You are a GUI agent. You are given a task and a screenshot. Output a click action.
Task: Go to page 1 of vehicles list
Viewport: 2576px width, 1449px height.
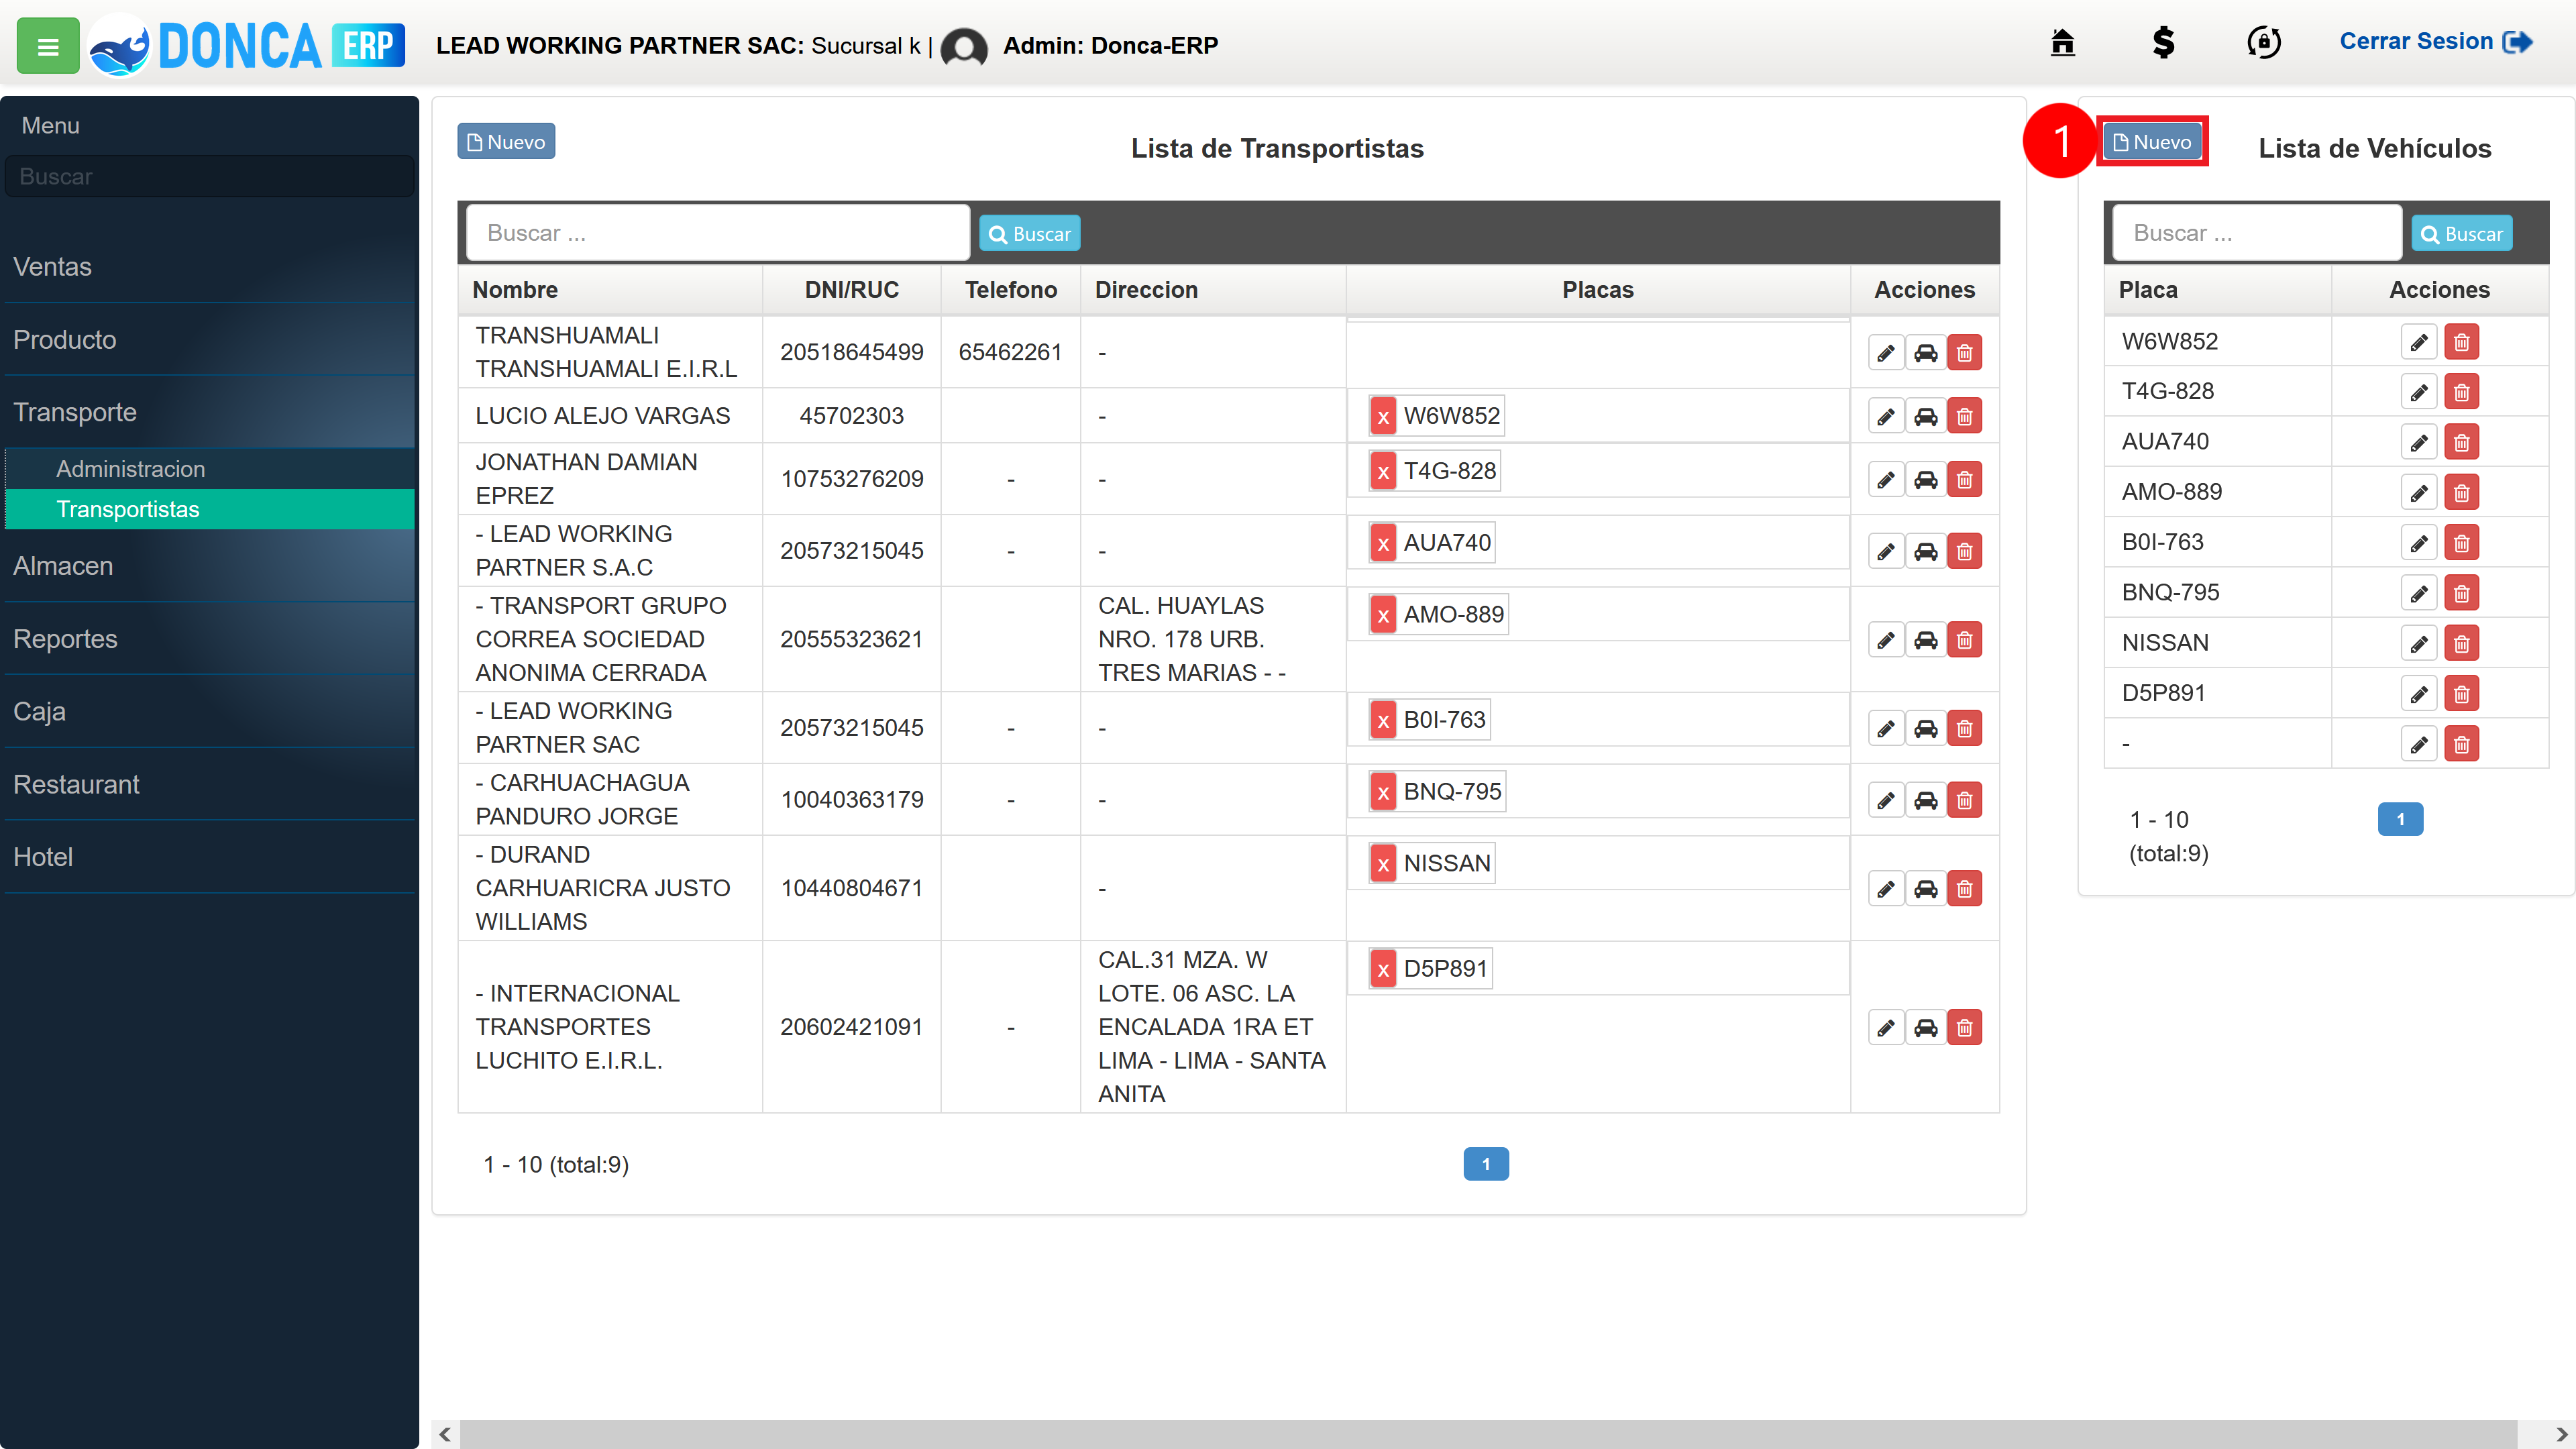2400,819
